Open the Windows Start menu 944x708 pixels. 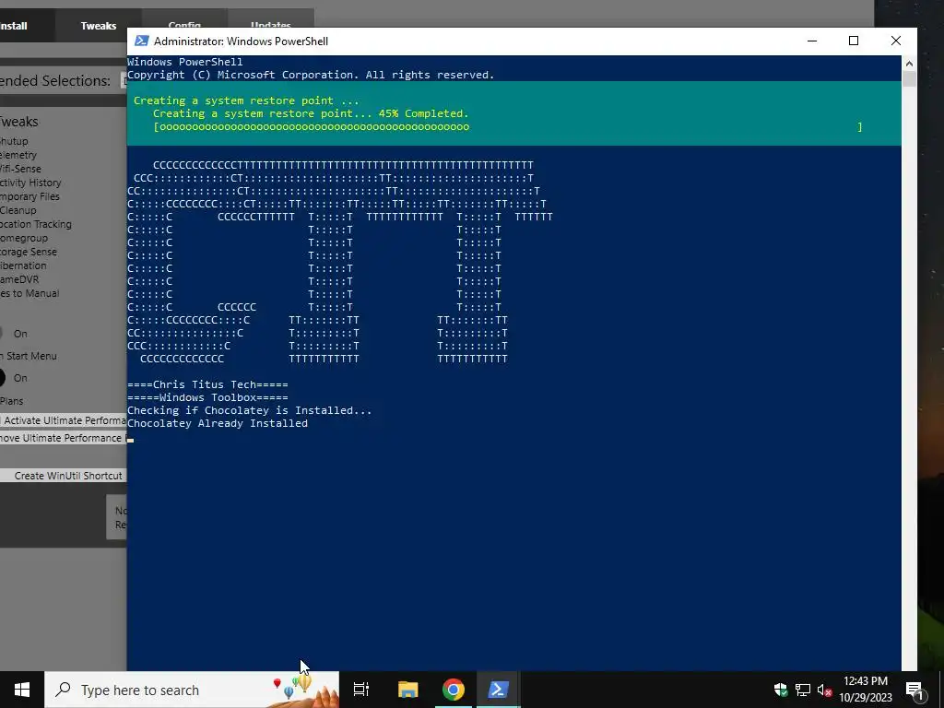[22, 690]
